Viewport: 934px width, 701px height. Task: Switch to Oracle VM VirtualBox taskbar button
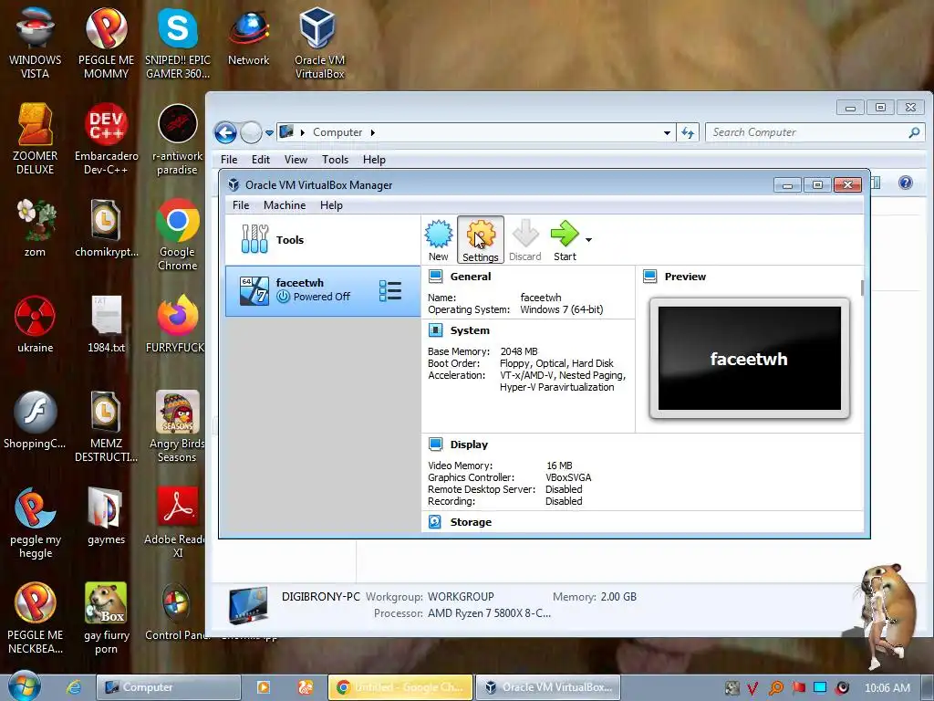pos(548,687)
